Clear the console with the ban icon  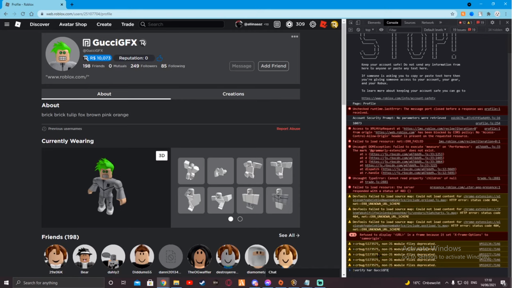358,30
